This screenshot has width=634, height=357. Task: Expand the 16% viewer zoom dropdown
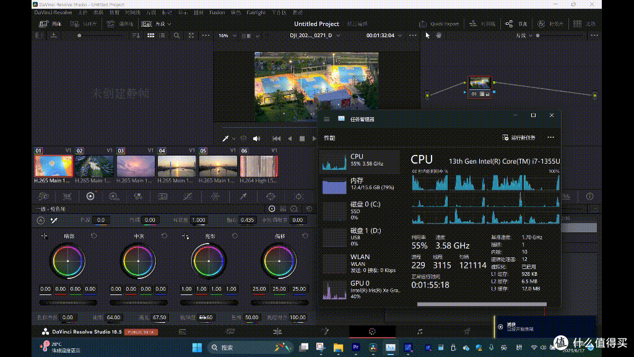(x=227, y=35)
